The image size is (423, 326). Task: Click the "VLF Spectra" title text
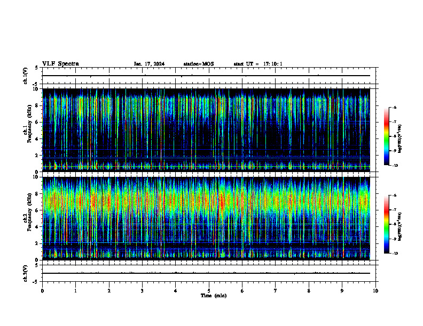pyautogui.click(x=60, y=64)
